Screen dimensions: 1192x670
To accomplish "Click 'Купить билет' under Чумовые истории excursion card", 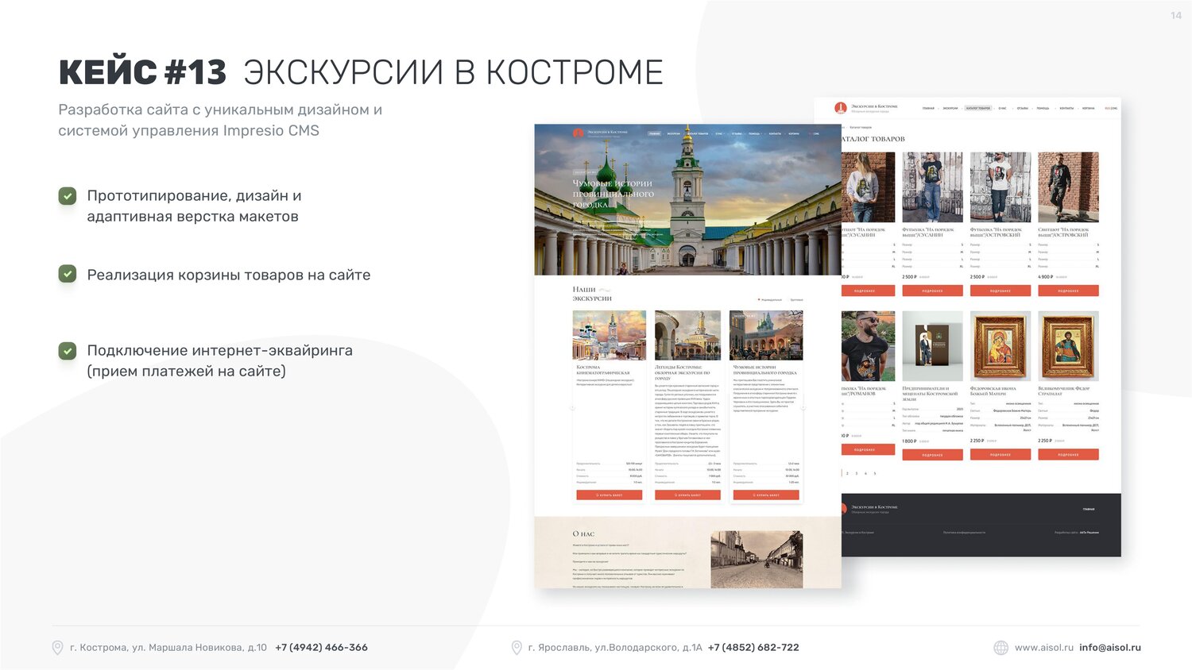I will 766,495.
